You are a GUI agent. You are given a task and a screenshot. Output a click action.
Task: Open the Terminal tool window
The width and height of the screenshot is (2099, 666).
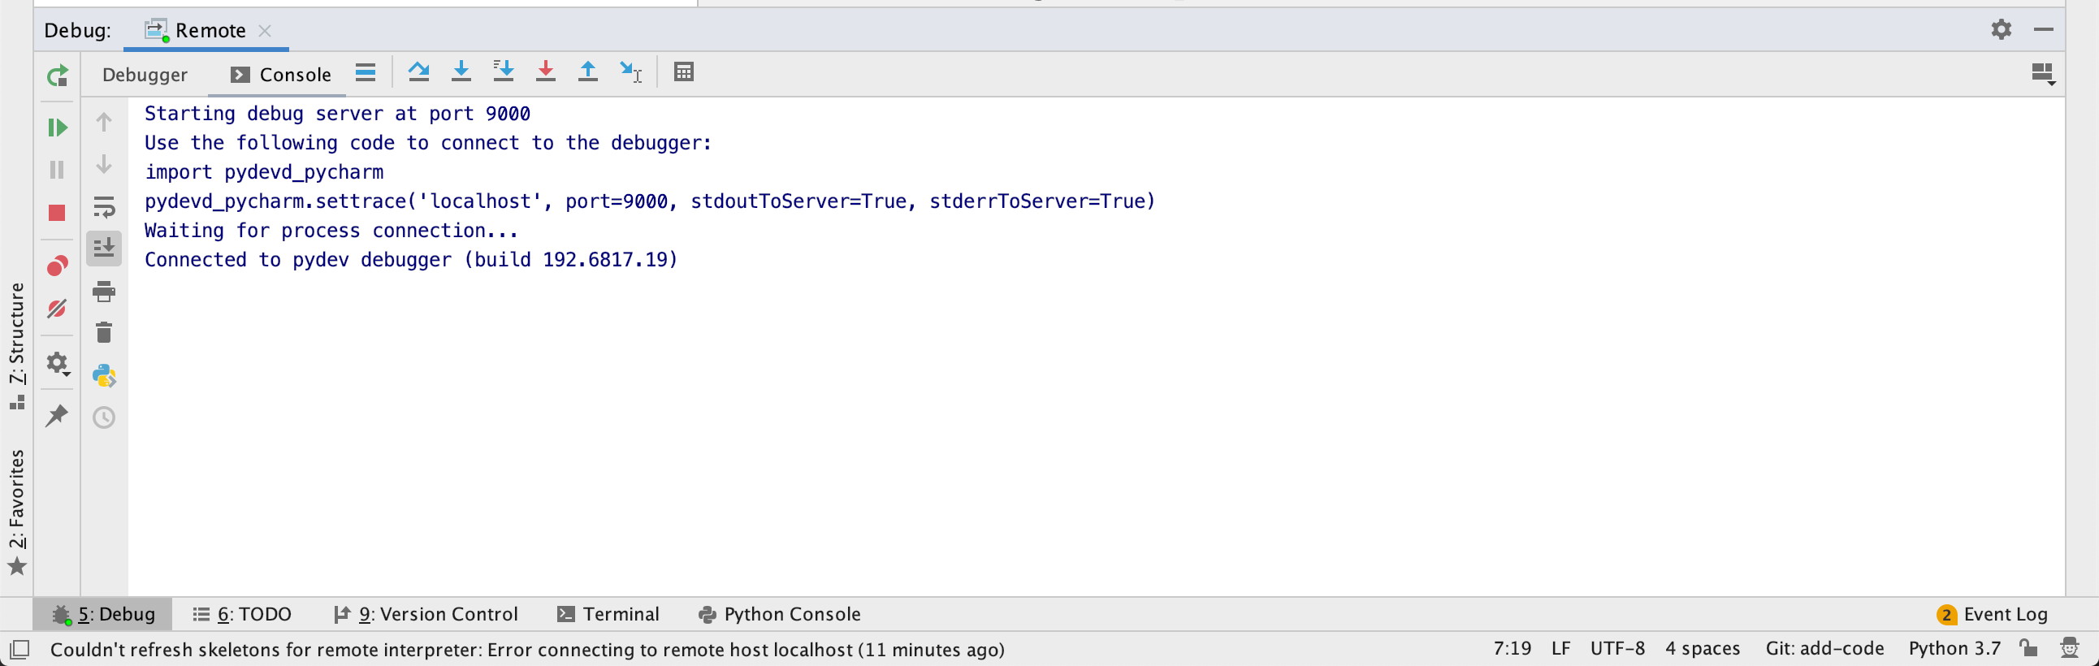click(607, 614)
